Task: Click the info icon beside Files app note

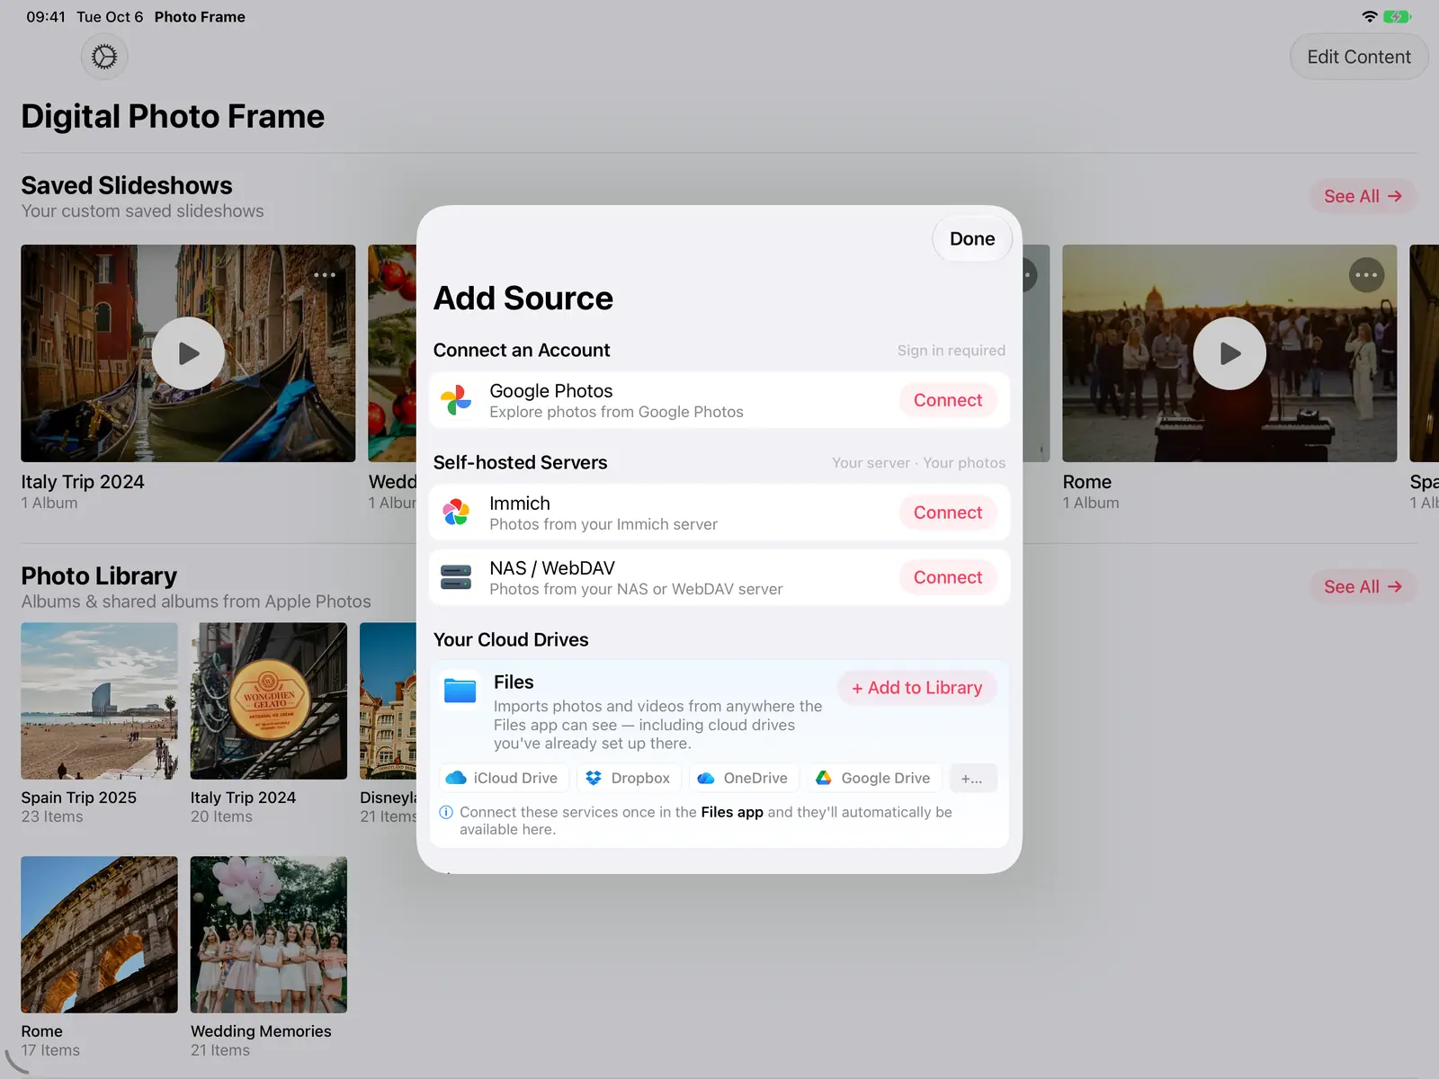Action: [x=446, y=812]
